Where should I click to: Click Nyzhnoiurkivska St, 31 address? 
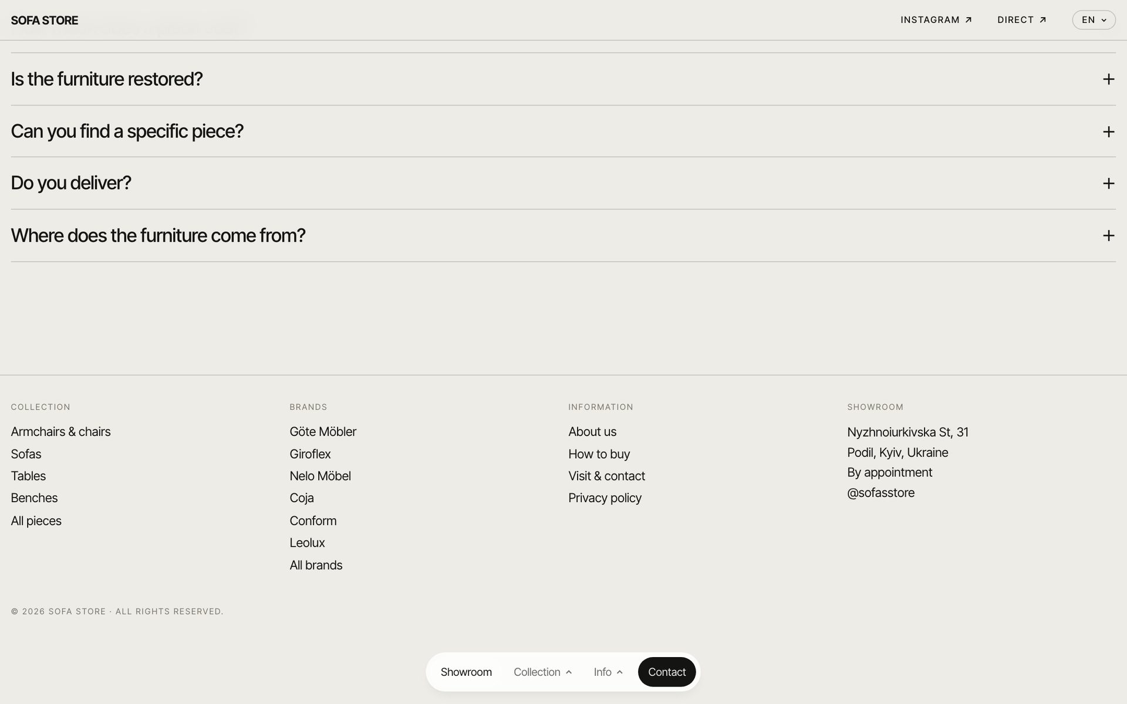[x=907, y=432]
